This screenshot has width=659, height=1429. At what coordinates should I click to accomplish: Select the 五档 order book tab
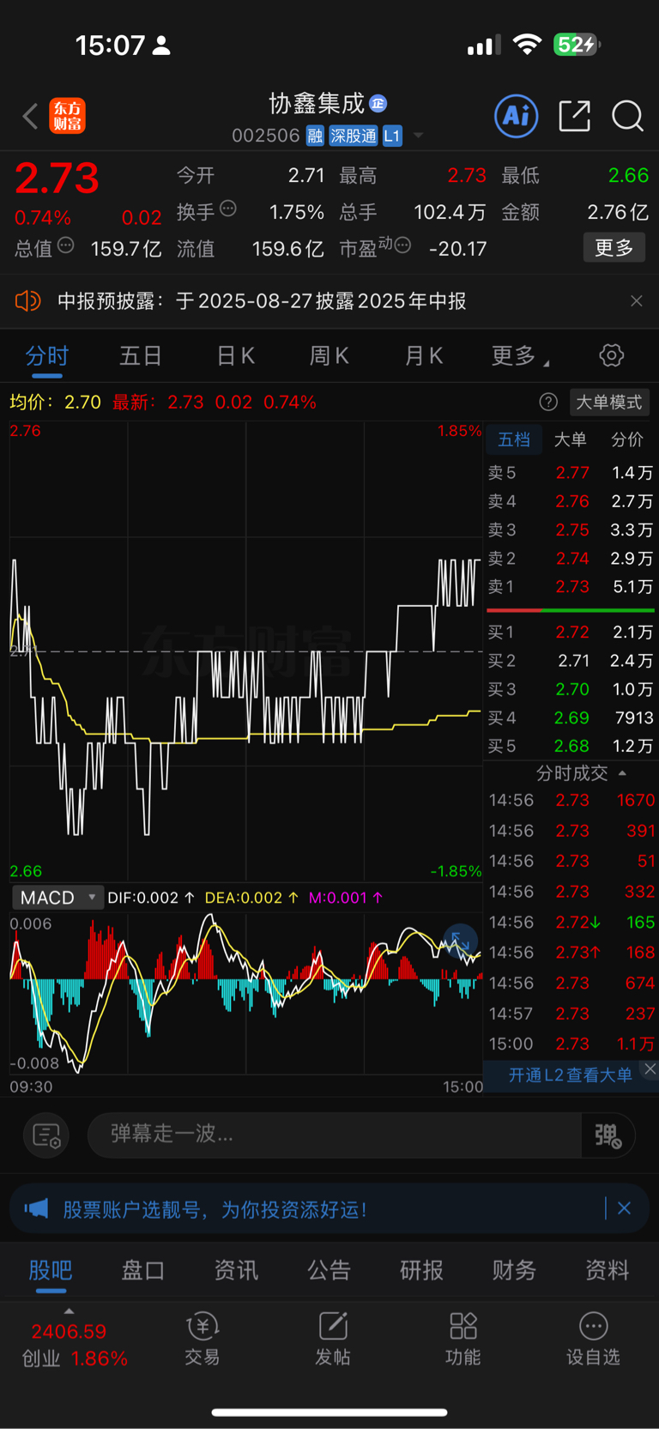click(x=514, y=439)
